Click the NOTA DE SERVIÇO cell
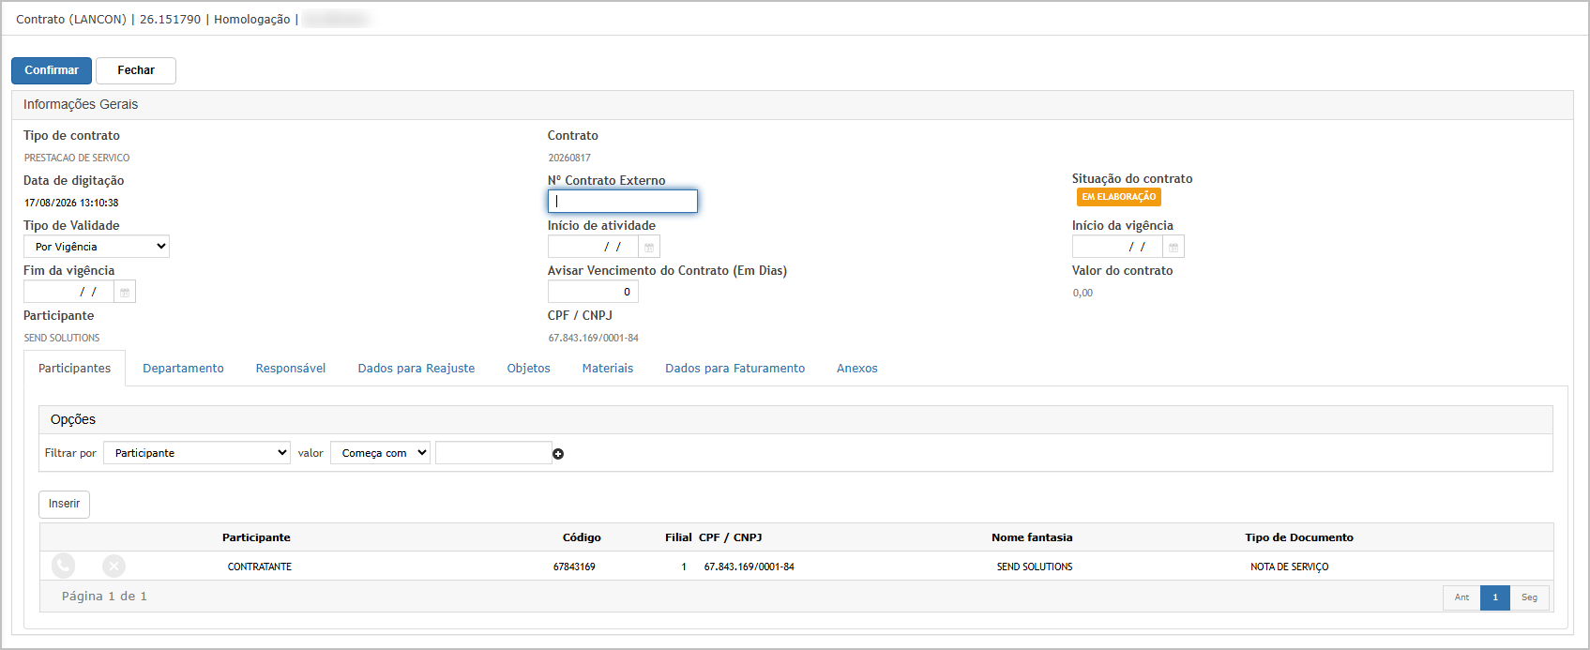Image resolution: width=1590 pixels, height=650 pixels. coord(1290,567)
